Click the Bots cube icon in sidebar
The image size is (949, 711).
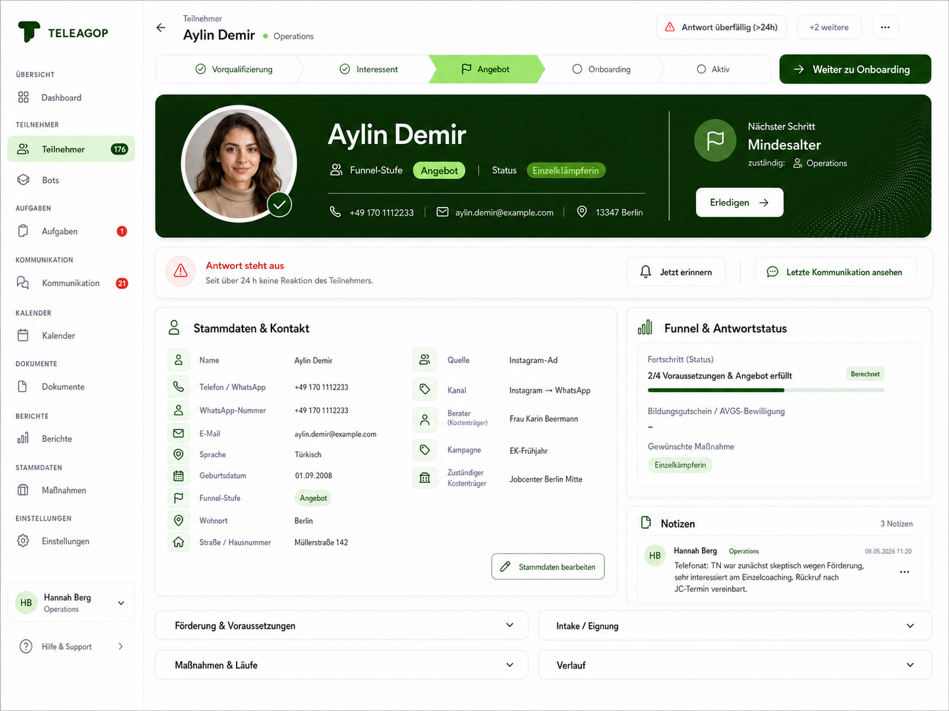pyautogui.click(x=24, y=180)
